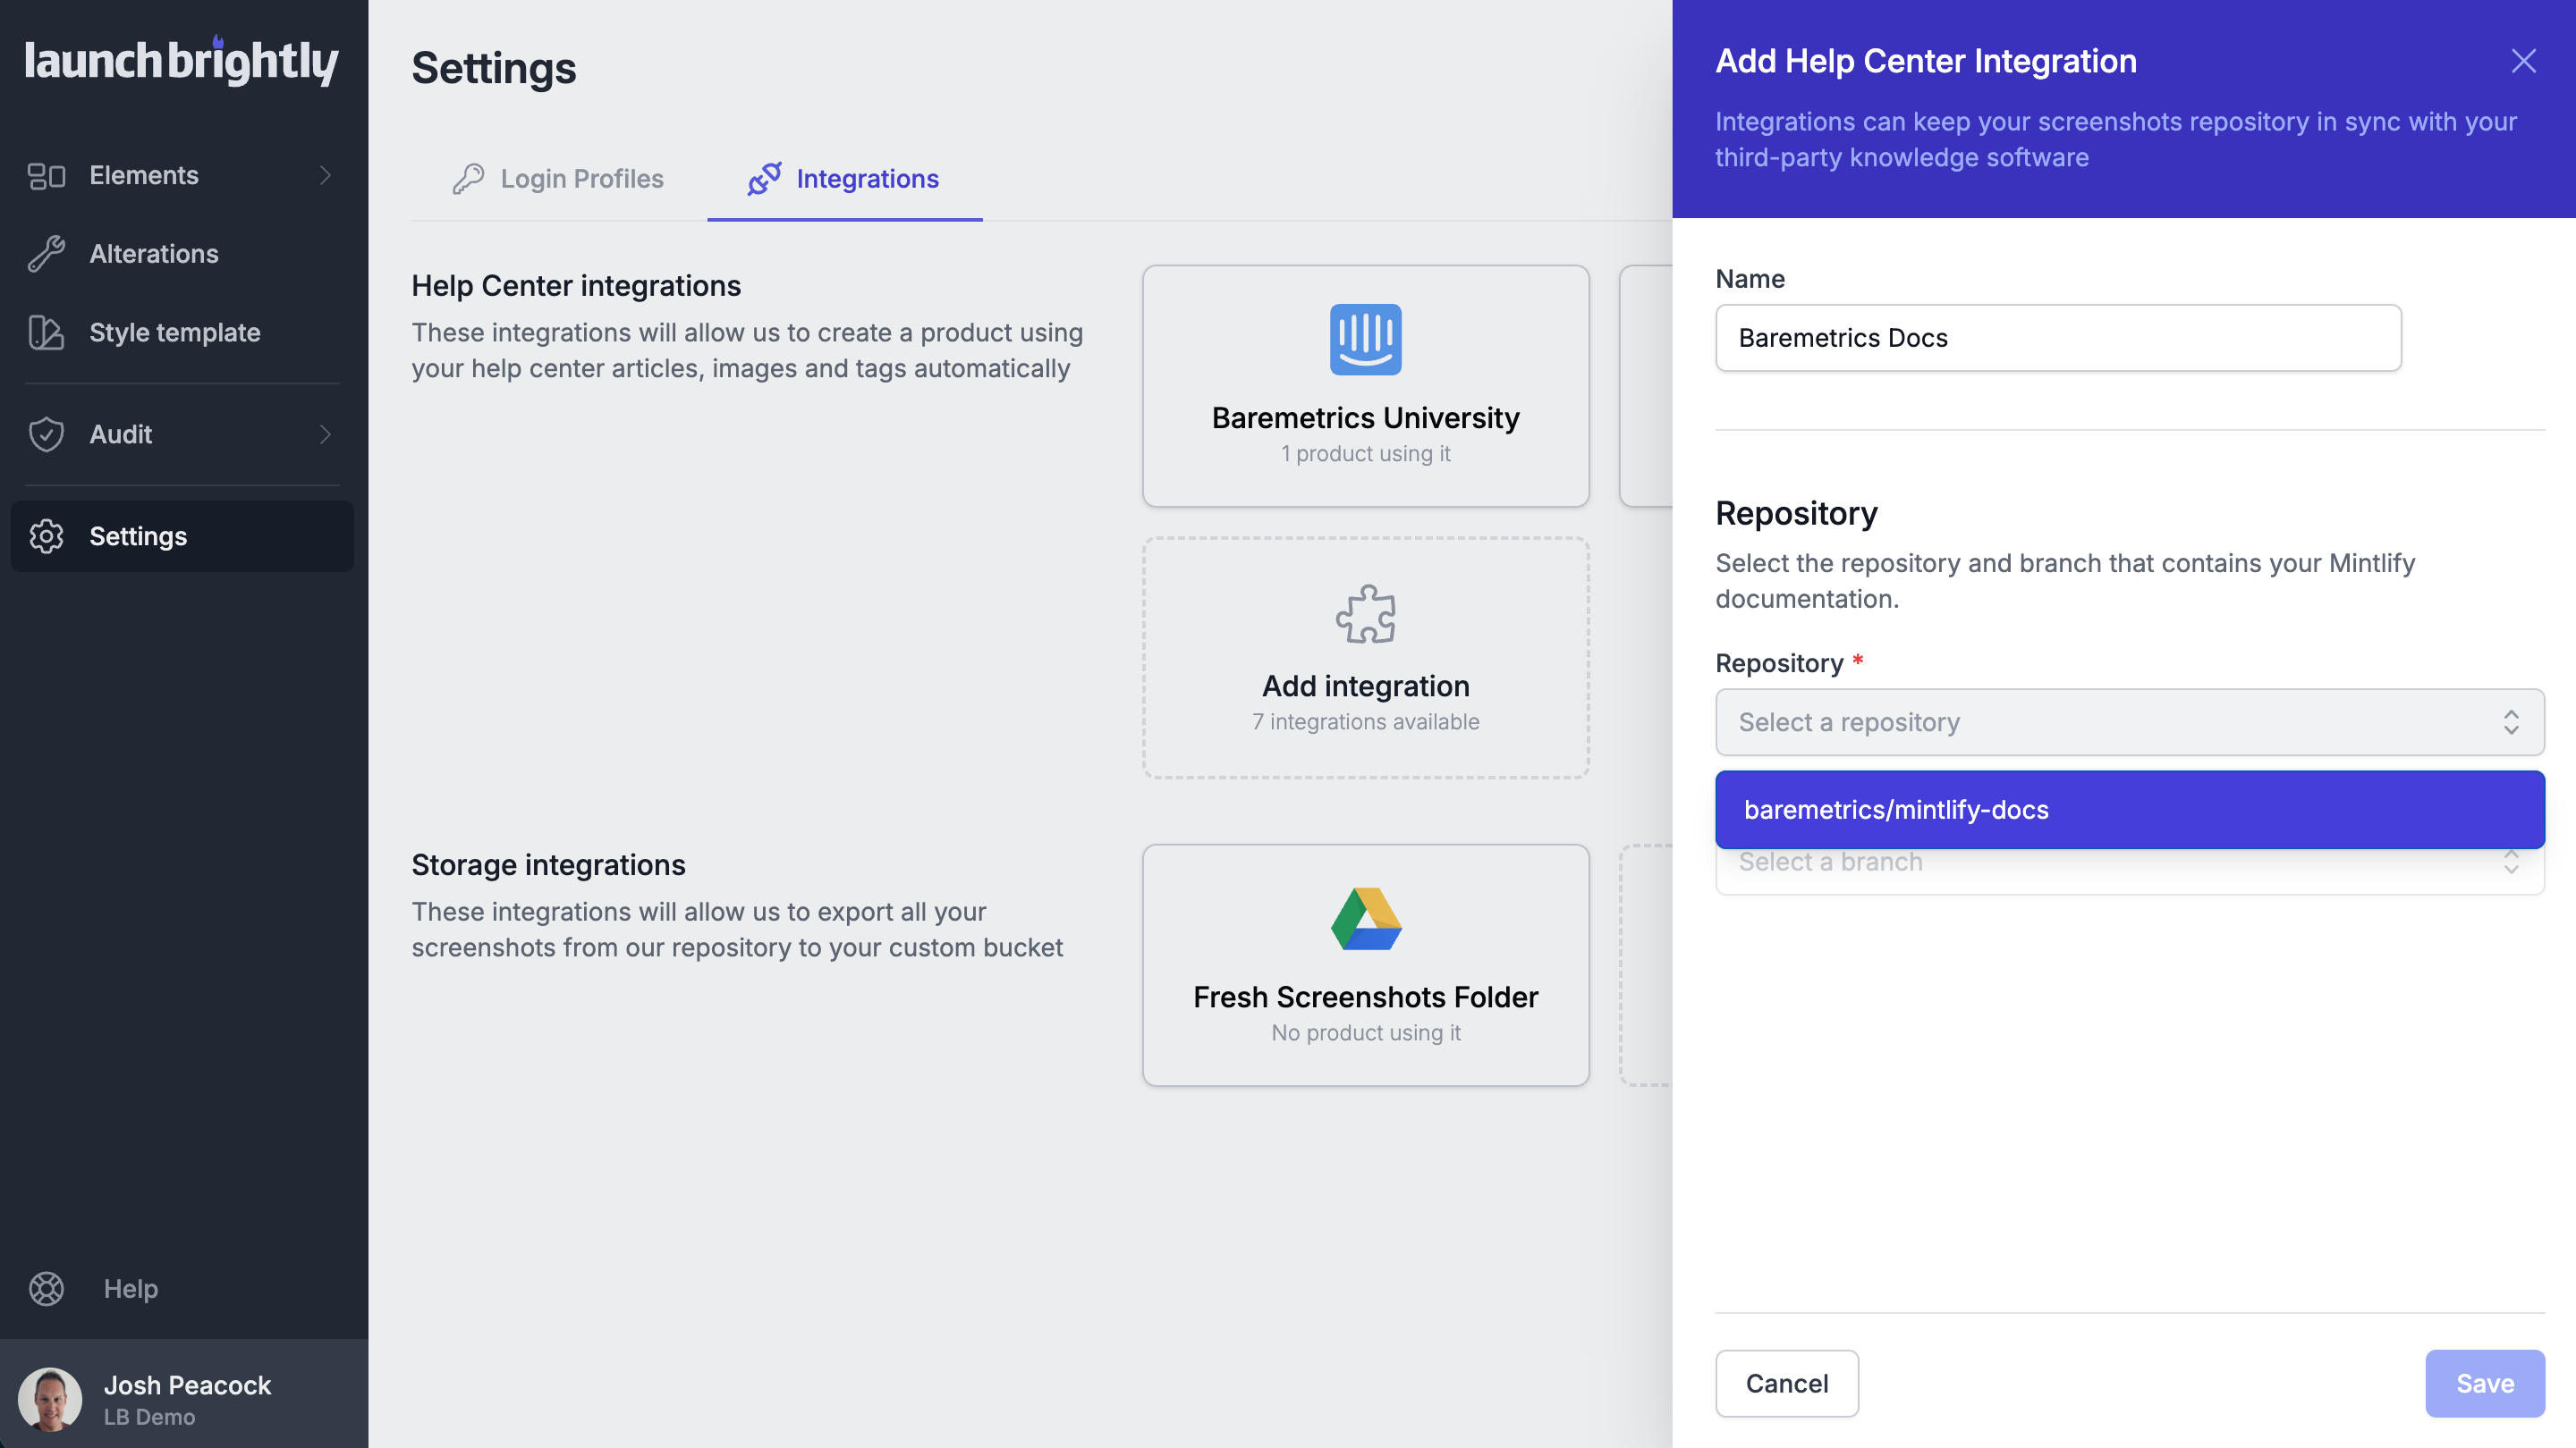Viewport: 2576px width, 1448px height.
Task: Choose baremetrics/mintlify-docs option
Action: click(2130, 810)
